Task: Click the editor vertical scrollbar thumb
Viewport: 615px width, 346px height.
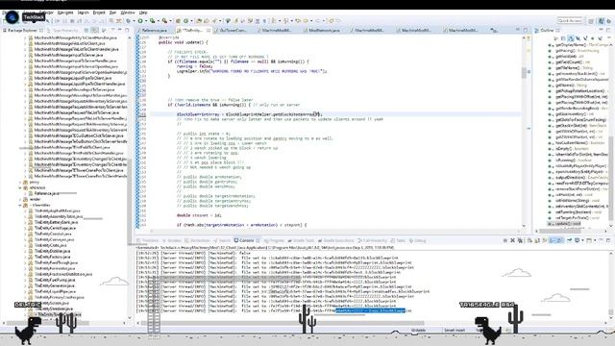Action: [524, 73]
